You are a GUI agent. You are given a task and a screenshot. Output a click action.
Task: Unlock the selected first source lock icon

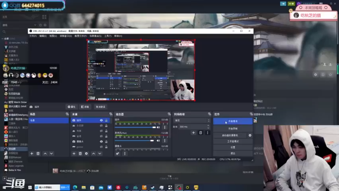[x=106, y=120]
